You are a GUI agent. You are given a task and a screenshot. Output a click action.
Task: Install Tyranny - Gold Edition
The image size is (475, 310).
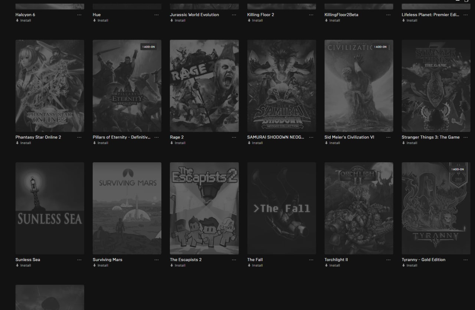pos(409,265)
